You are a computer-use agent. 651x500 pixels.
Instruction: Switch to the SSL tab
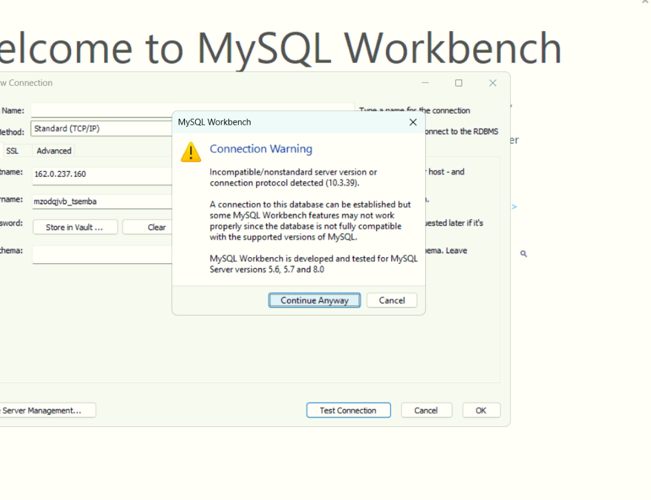tap(12, 151)
